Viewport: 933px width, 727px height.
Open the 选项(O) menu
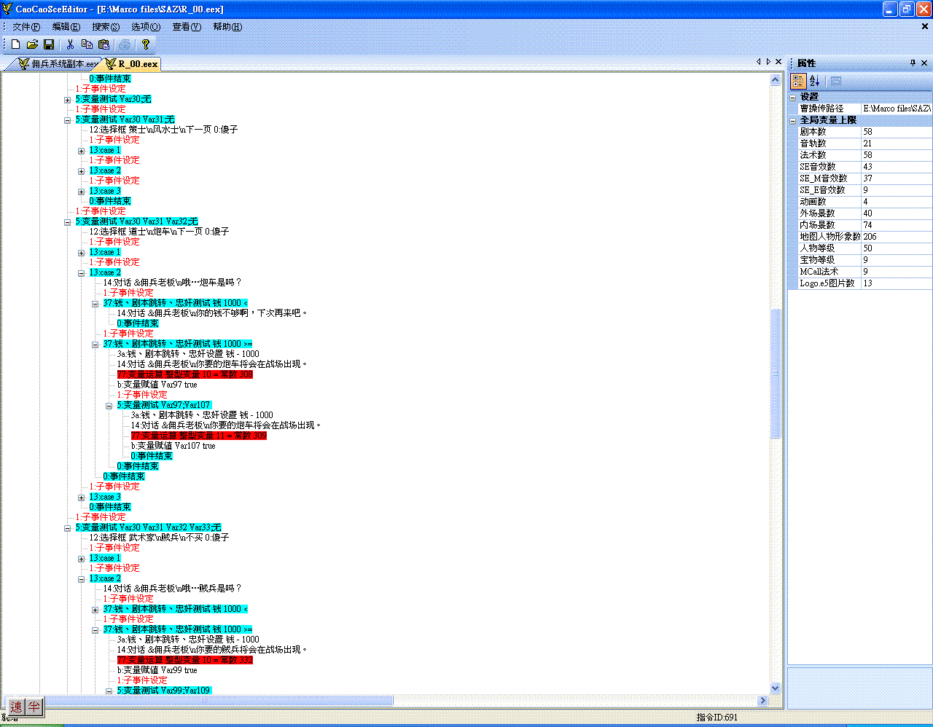click(x=146, y=27)
